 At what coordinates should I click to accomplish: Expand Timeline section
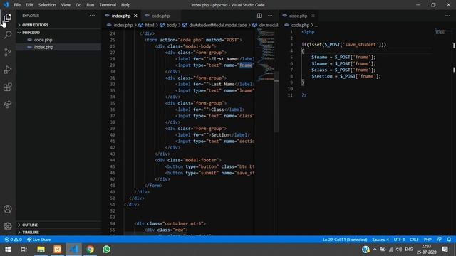(x=58, y=233)
